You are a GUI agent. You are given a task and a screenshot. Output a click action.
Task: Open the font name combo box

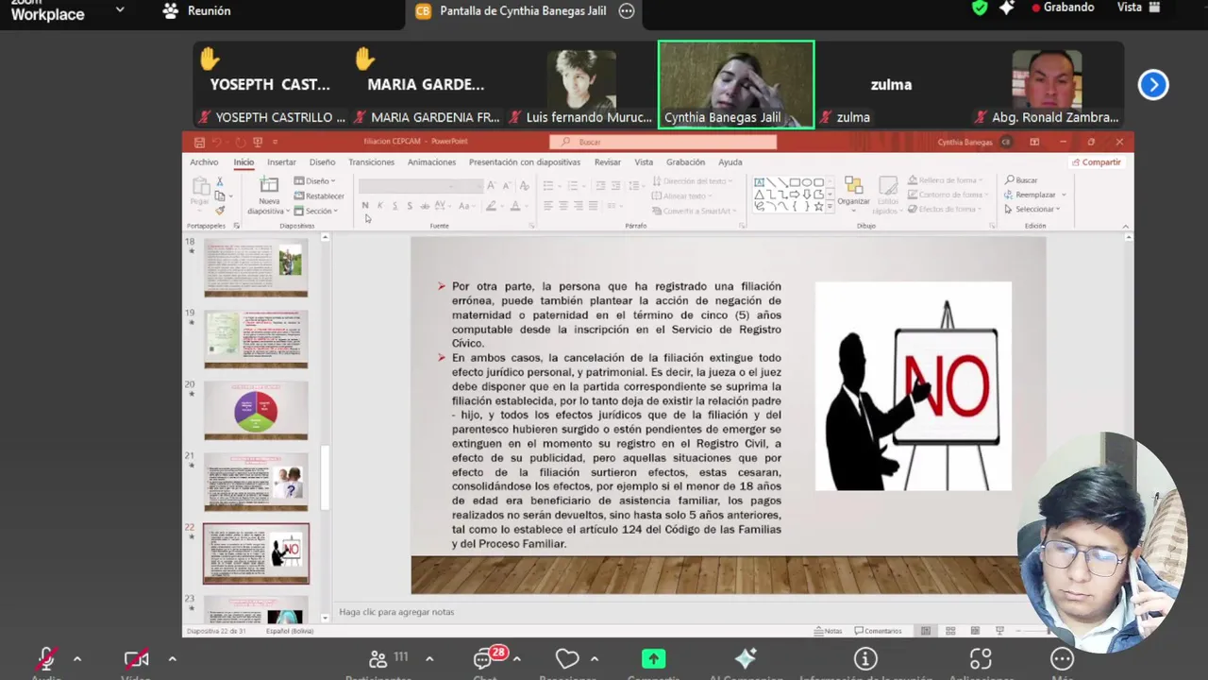pyautogui.click(x=406, y=186)
